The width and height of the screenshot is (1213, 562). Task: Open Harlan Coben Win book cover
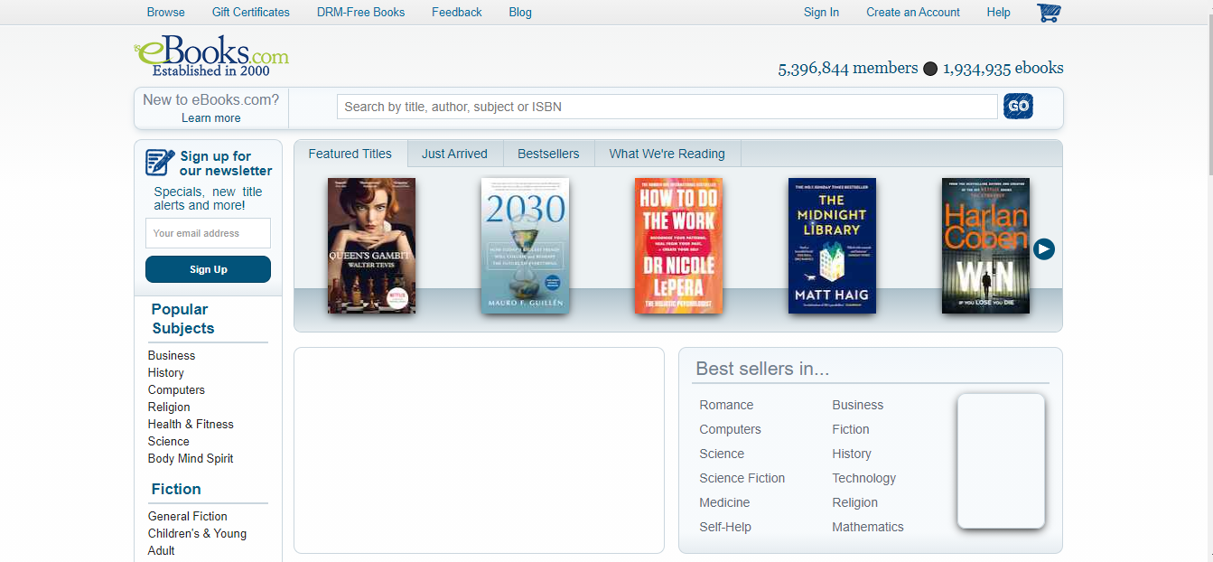(985, 246)
